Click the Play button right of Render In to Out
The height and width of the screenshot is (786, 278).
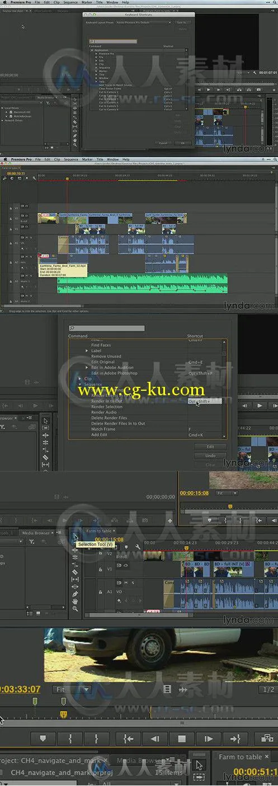[260, 405]
